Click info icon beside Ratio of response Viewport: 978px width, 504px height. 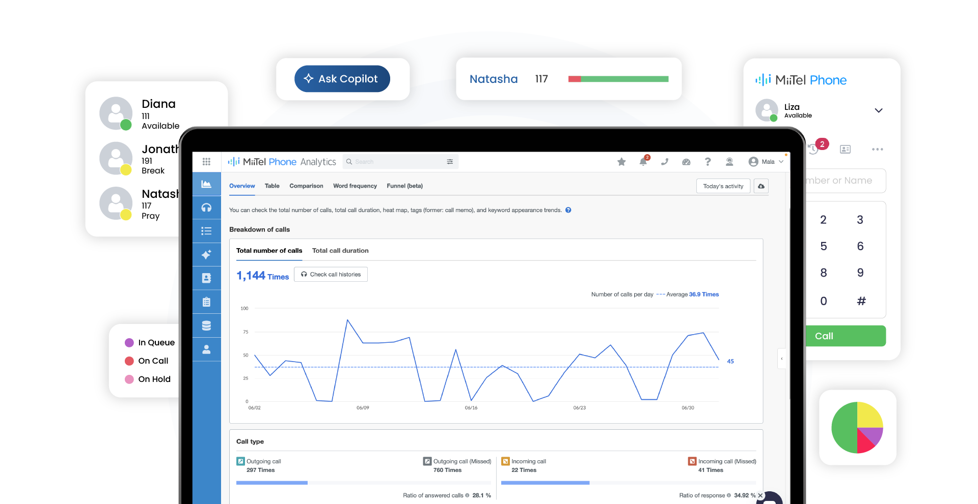click(x=729, y=495)
